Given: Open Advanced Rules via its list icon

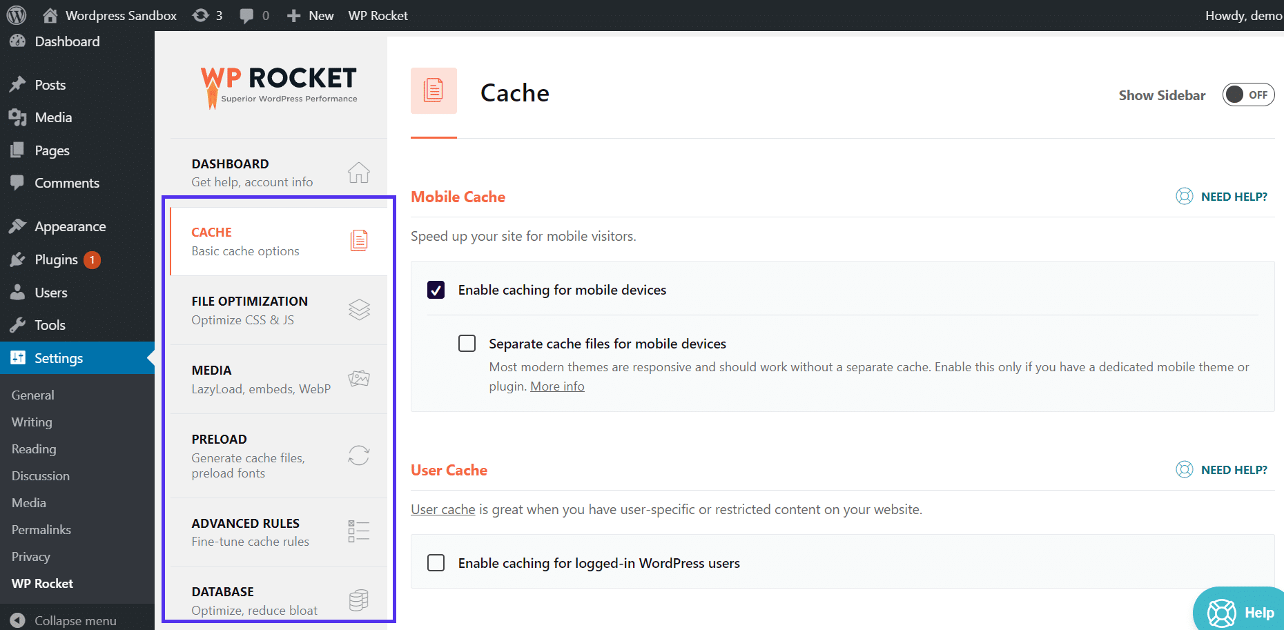Looking at the screenshot, I should 359,531.
